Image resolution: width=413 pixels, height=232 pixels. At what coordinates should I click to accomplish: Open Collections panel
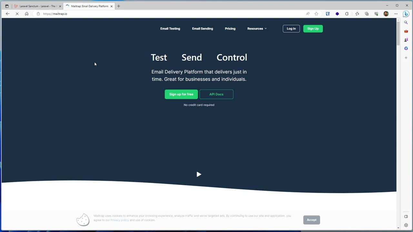tap(367, 14)
